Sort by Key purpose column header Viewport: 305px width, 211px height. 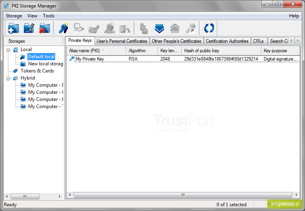coord(280,51)
